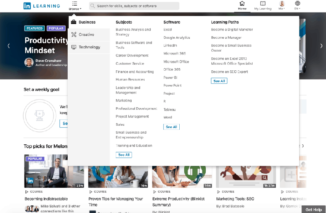
Task: Open Become a Small Business Owner path
Action: coord(231,48)
